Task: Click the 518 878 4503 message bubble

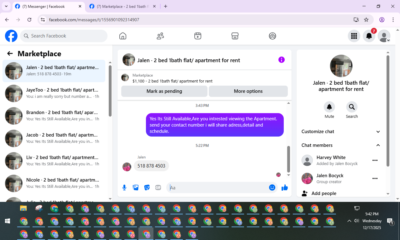Action: click(151, 166)
